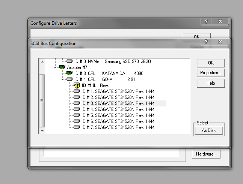Viewport: 243px width, 184px height.
Task: Open Hardware... in Configure Drive Letters window
Action: point(206,154)
